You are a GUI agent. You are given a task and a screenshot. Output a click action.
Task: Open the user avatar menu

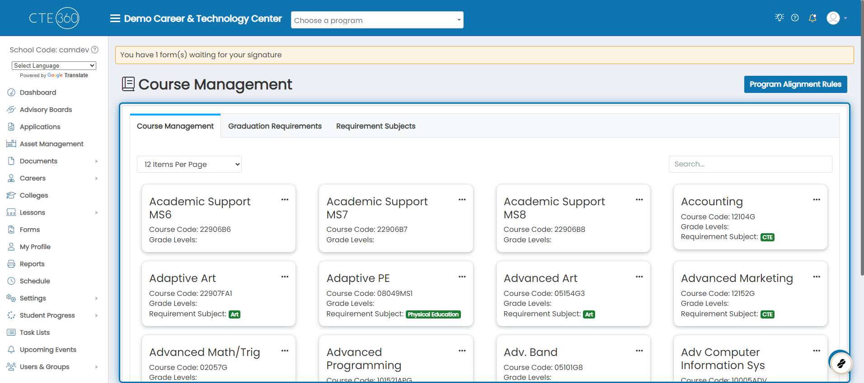pos(836,18)
